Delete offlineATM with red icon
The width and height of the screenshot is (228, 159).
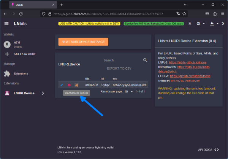(69, 85)
